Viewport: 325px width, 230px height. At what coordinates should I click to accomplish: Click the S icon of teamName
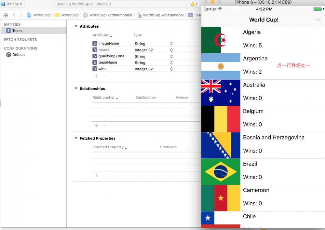(x=95, y=62)
